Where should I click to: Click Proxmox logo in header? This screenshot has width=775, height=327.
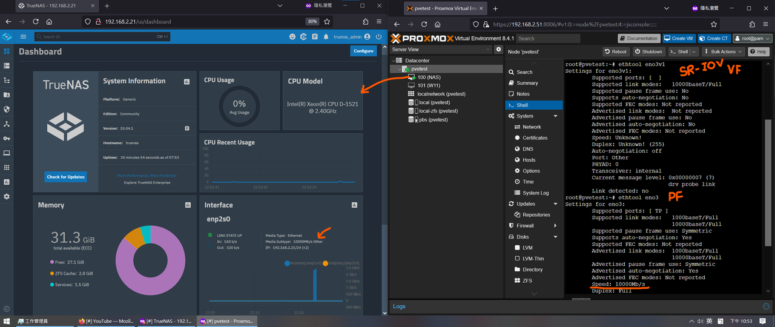point(422,38)
